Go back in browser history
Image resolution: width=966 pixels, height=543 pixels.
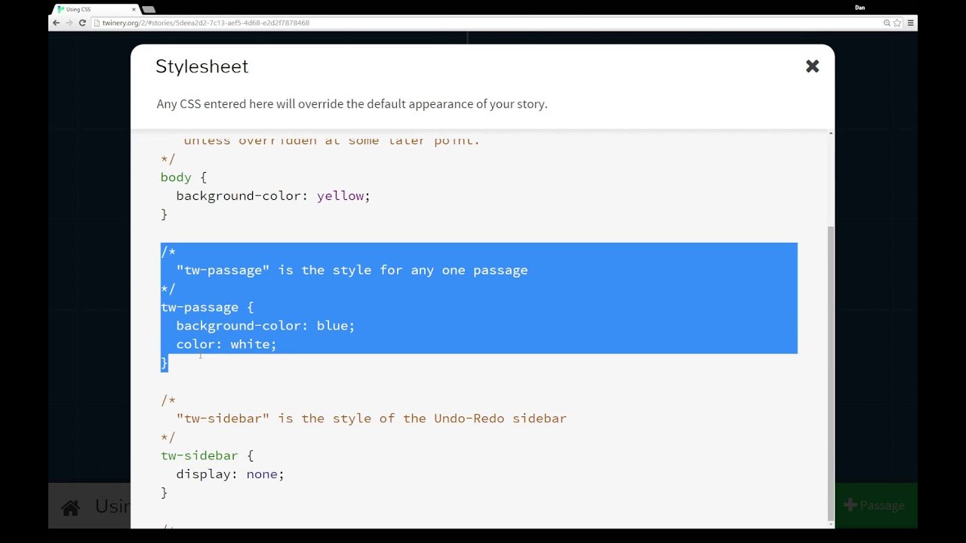(56, 23)
